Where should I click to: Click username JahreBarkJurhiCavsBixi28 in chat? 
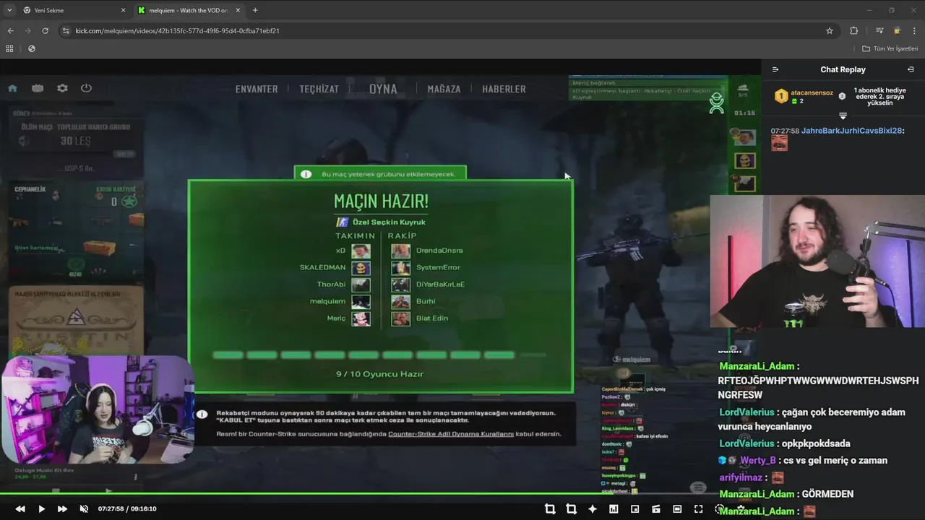click(851, 131)
